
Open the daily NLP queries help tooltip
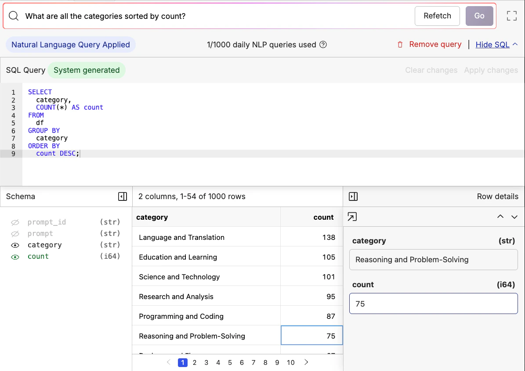323,44
